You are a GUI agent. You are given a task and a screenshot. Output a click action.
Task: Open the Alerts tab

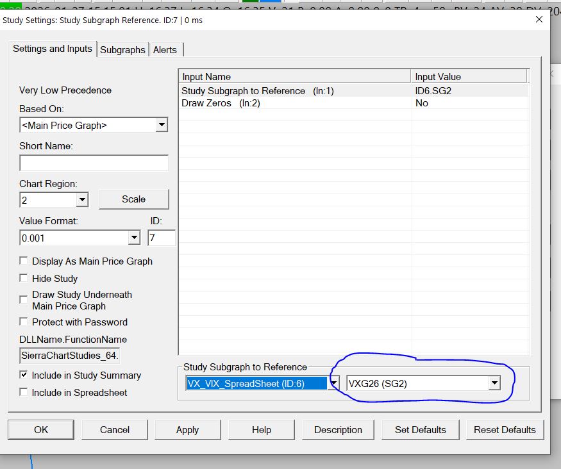tap(165, 50)
